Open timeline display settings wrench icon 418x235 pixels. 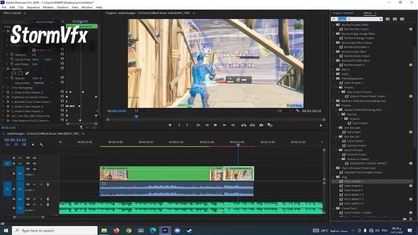(41, 144)
